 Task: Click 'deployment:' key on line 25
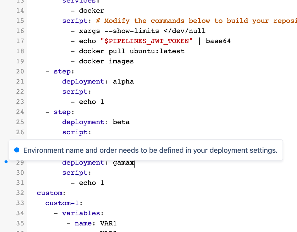(85, 122)
